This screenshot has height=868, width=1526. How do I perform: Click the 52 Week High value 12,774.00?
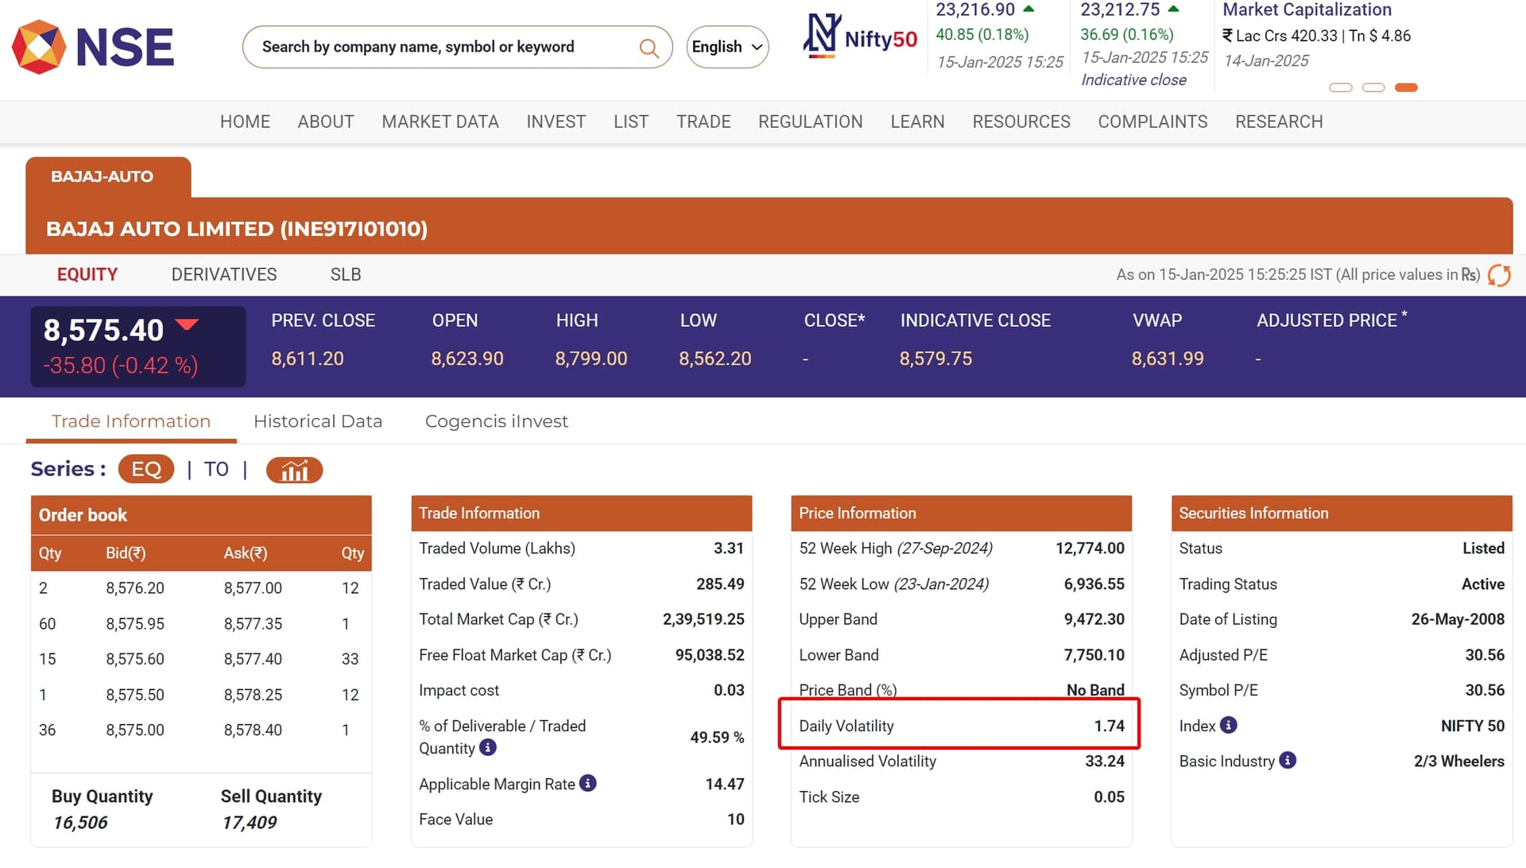tap(1090, 548)
